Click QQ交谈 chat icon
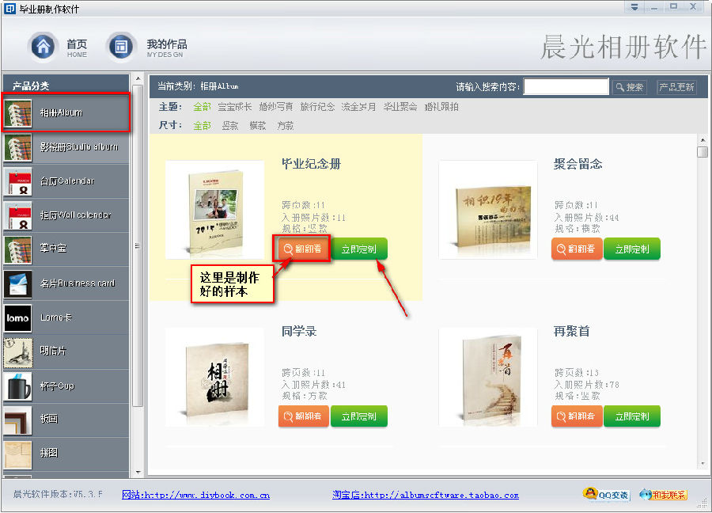The height and width of the screenshot is (513, 712). pos(606,494)
